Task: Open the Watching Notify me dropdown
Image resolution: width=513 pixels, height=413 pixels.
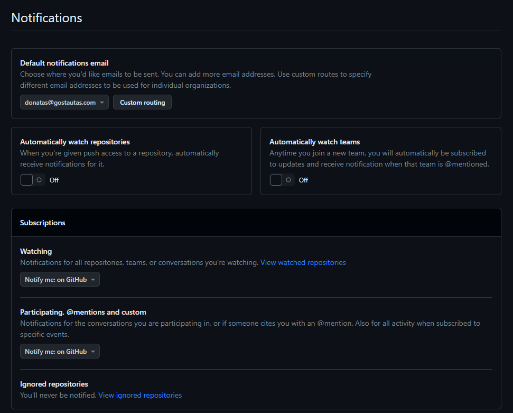Action: pyautogui.click(x=60, y=279)
